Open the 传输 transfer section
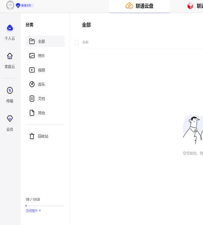This screenshot has width=203, height=225. [x=10, y=95]
